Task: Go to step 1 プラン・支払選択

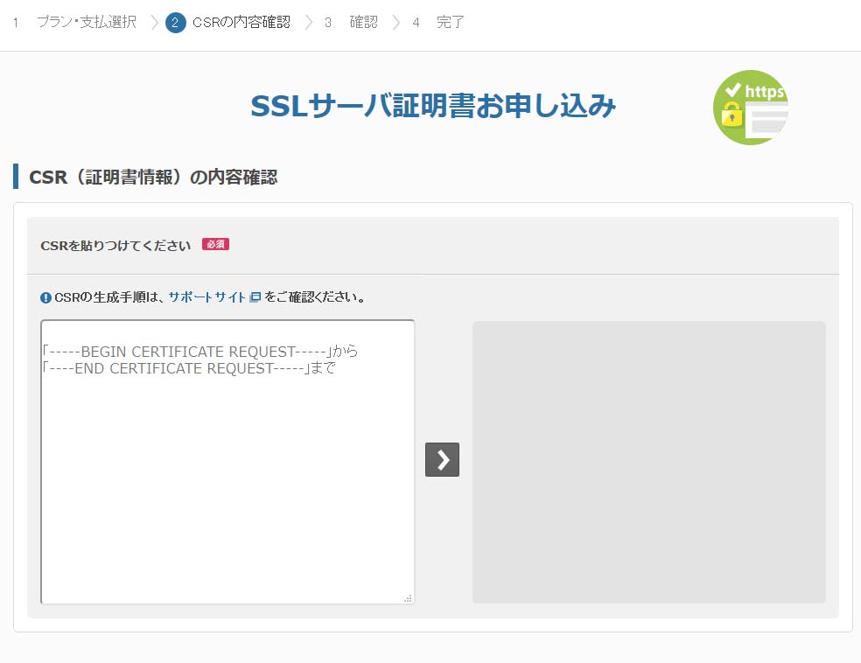Action: pyautogui.click(x=75, y=22)
